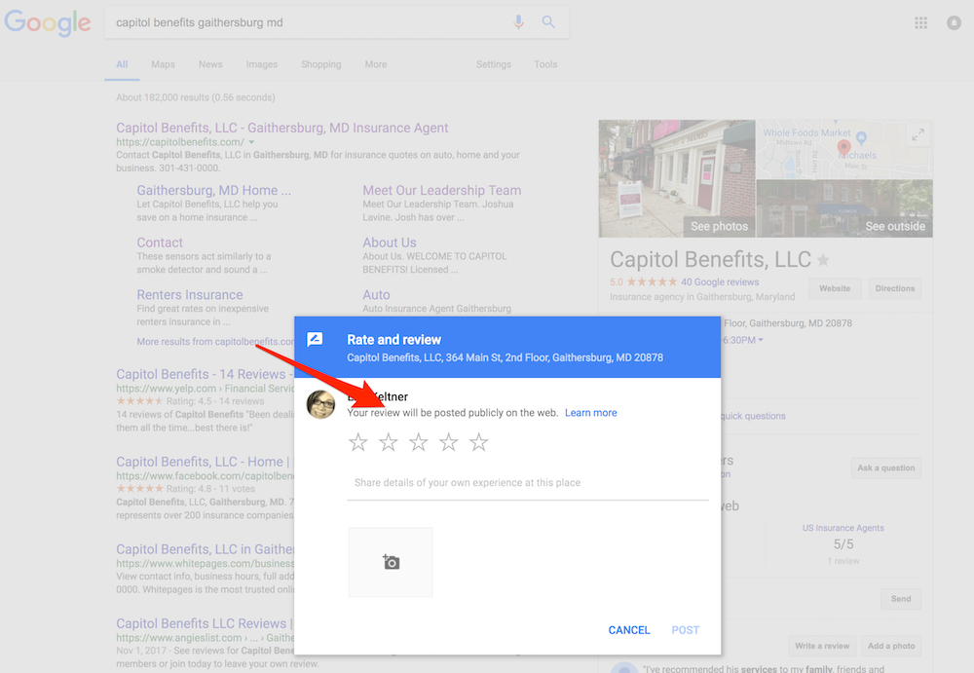This screenshot has height=673, width=974.
Task: Open the Facebook Capitol Benefits Home result
Action: pyautogui.click(x=205, y=462)
